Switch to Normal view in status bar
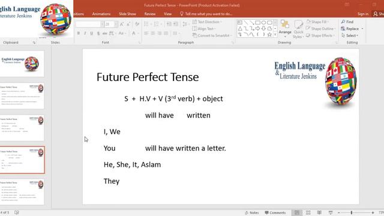 pyautogui.click(x=297, y=212)
